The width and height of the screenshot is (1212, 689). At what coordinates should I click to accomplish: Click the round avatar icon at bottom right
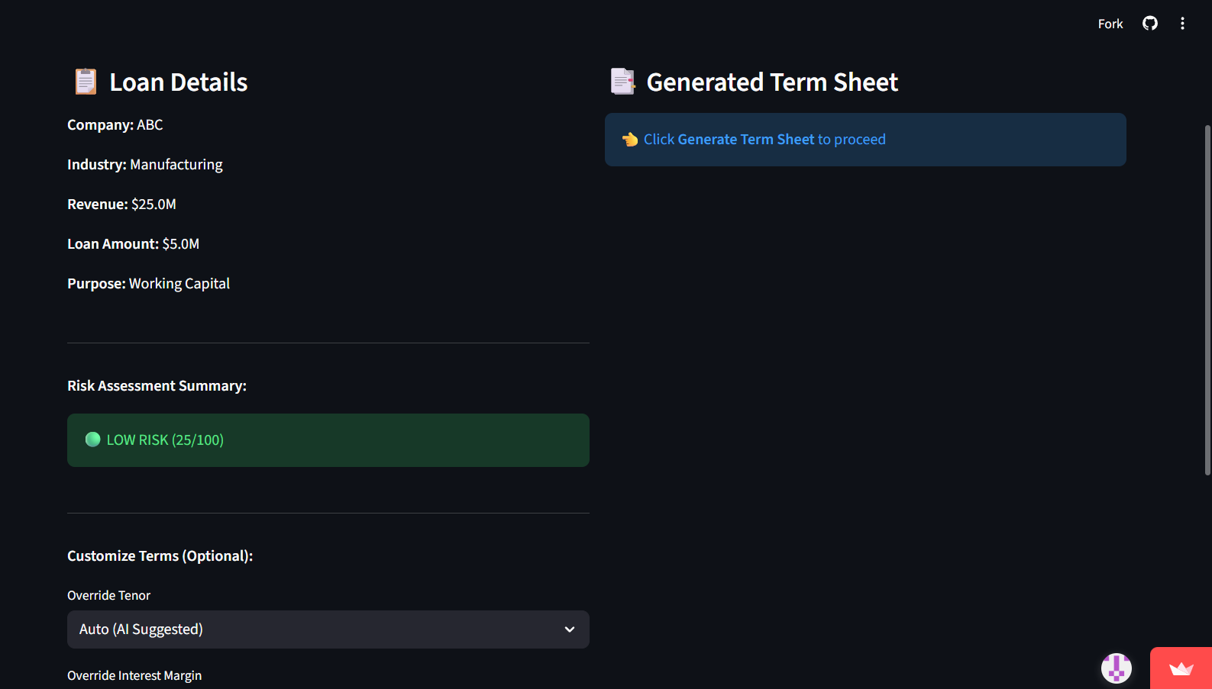(x=1116, y=668)
